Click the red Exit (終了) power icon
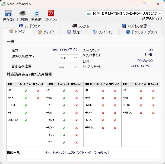 pyautogui.click(x=51, y=13)
